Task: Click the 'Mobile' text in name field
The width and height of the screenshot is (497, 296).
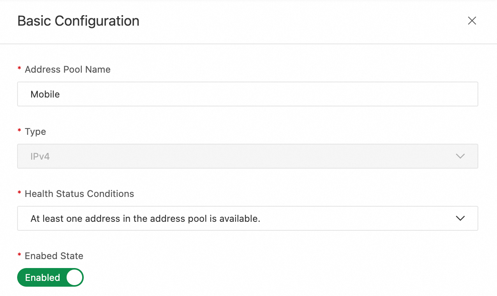Action: point(45,94)
